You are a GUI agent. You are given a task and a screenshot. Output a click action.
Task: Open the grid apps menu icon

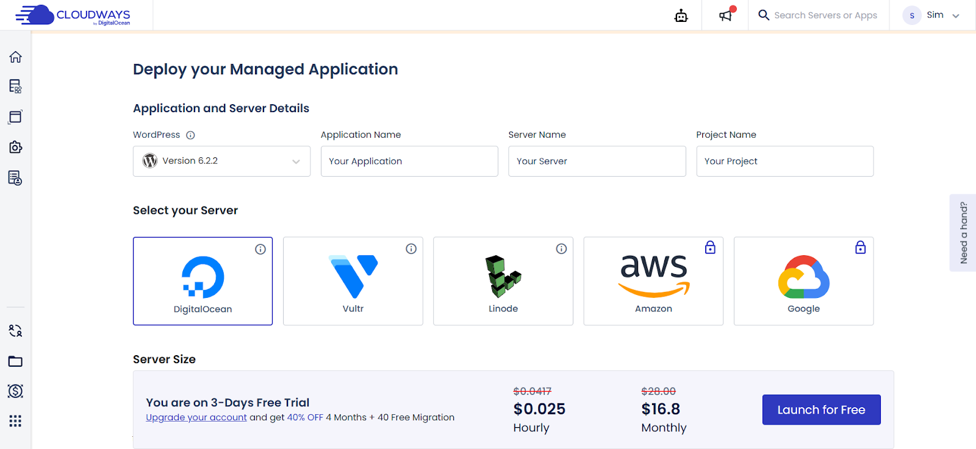15,421
